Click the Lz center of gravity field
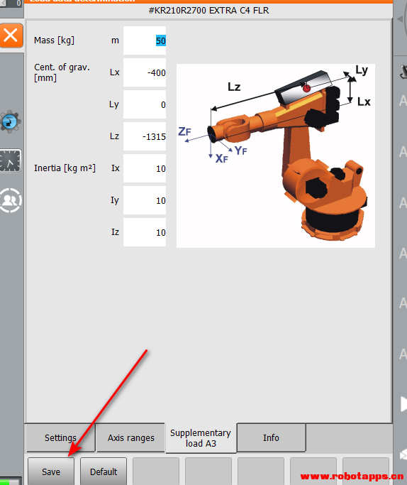 coord(145,136)
